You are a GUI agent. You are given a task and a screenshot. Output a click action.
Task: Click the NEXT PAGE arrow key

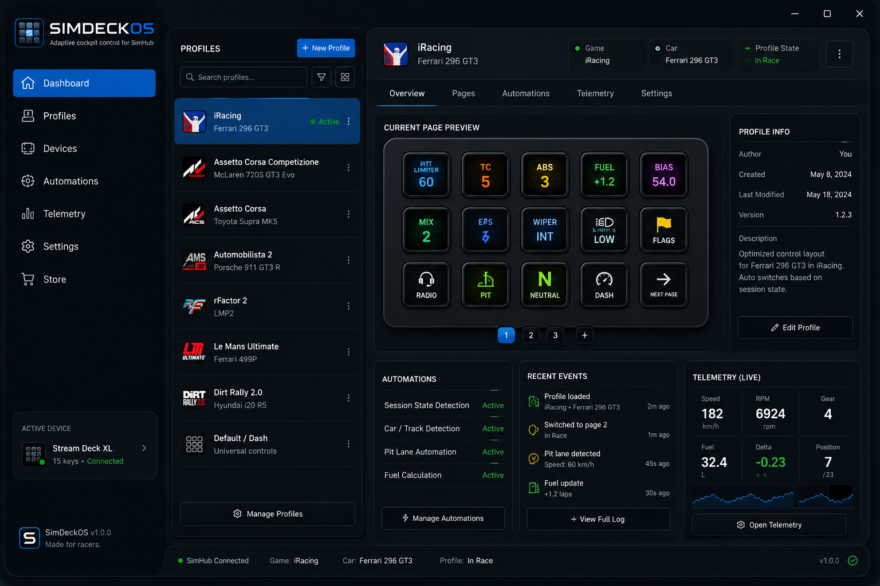(x=664, y=285)
